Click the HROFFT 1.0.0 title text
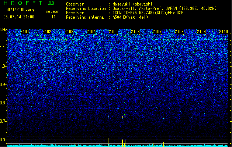This screenshot has width=232, height=147. pyautogui.click(x=29, y=3)
